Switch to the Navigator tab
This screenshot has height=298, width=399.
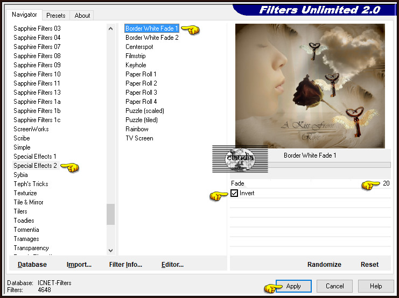tap(24, 15)
